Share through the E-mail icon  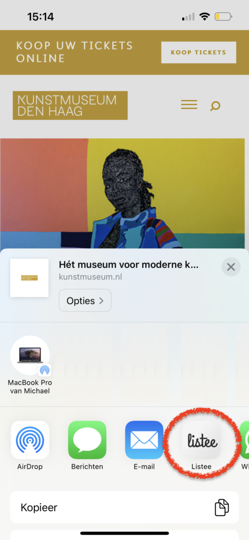pos(144,440)
